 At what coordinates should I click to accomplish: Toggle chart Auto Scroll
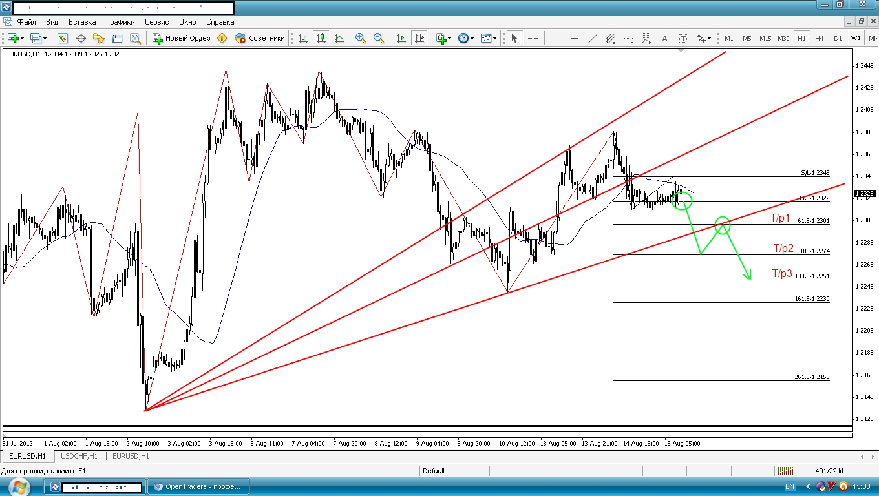tap(401, 38)
